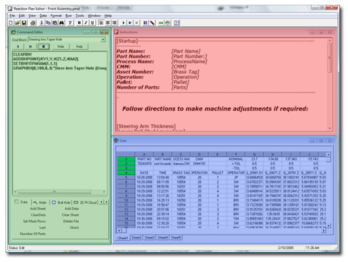Click the main toolbar Stop icon
Viewport: 348px width, 262px height.
pos(137,23)
